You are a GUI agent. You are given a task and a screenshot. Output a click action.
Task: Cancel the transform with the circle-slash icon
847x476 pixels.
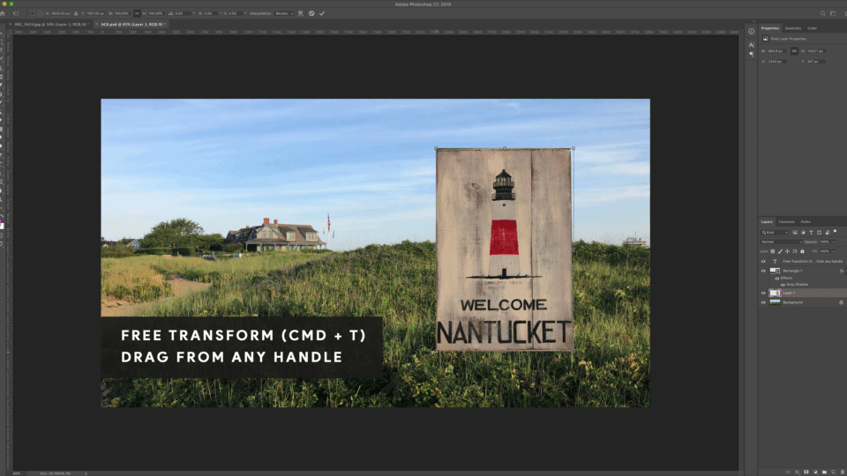[x=311, y=13]
